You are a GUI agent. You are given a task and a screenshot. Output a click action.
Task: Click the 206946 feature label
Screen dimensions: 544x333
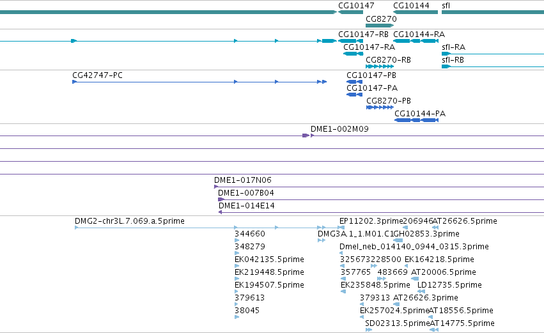tap(418, 221)
